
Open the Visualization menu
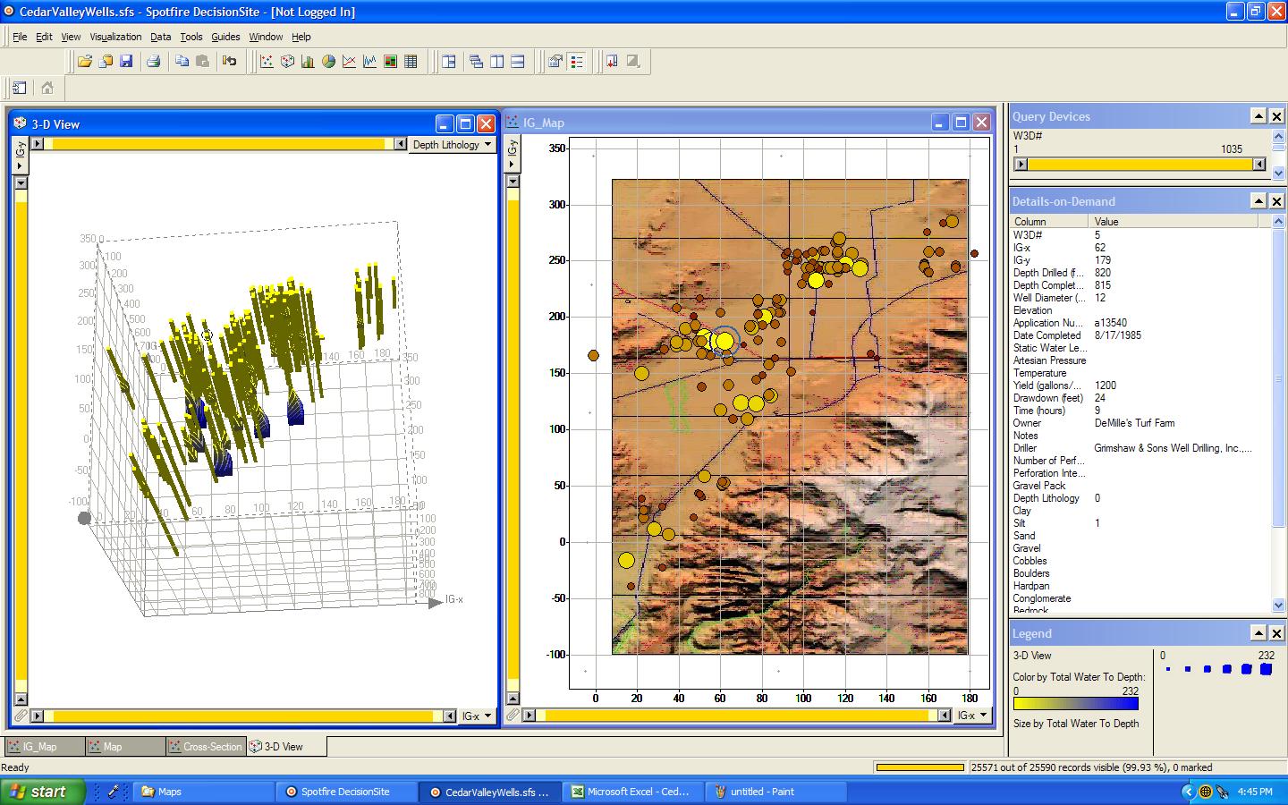point(115,37)
